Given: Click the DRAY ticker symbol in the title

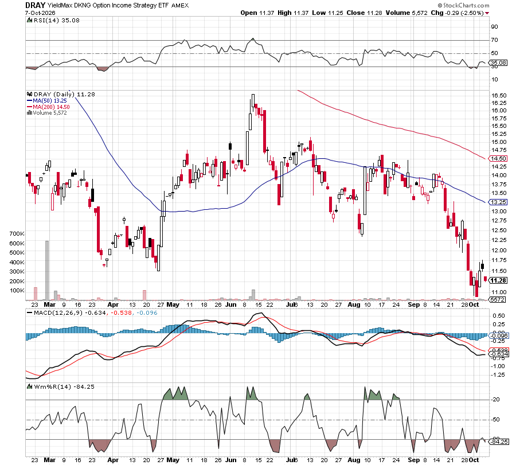Looking at the screenshot, I should coord(35,5).
